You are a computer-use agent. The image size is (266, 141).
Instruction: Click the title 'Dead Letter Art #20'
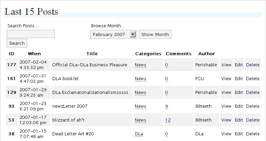[x=73, y=134]
